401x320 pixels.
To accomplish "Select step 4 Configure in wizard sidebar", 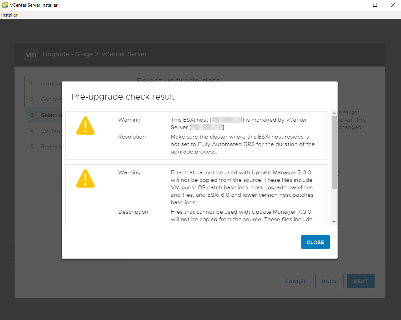I will 45,131.
